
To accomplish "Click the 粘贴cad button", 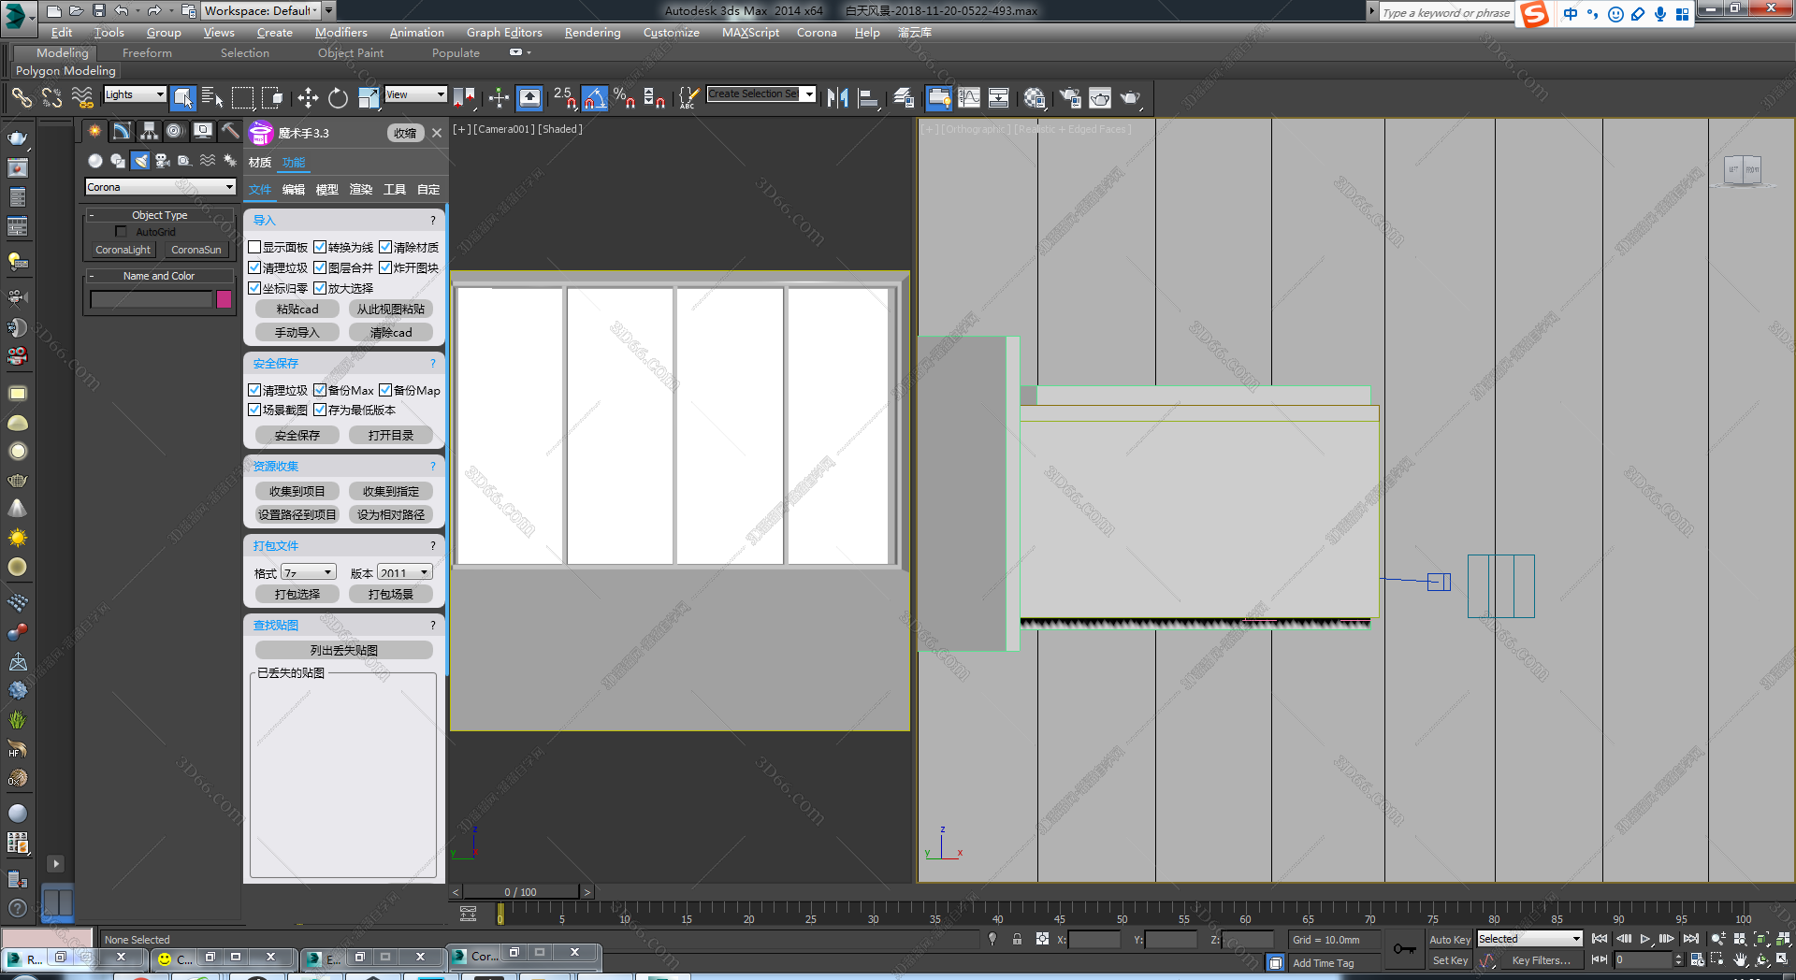I will (297, 309).
